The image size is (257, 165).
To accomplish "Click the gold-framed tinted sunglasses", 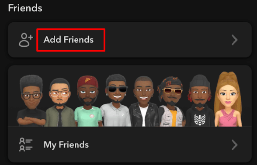I will (x=172, y=91).
